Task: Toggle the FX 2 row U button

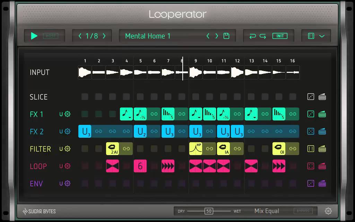Action: pyautogui.click(x=61, y=131)
